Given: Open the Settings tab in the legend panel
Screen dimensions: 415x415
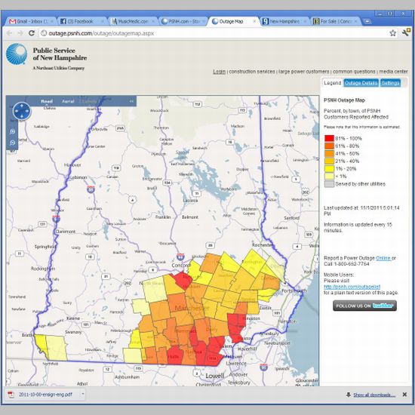Looking at the screenshot, I should pos(390,83).
